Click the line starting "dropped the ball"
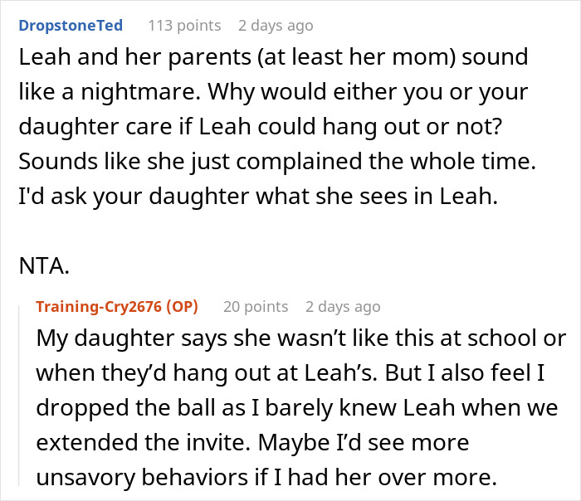Image resolution: width=581 pixels, height=501 pixels. [x=296, y=407]
